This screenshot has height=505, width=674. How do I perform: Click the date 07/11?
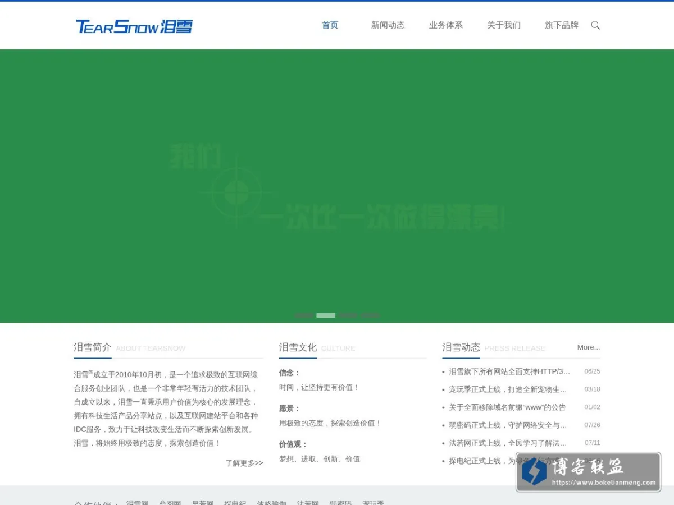point(592,443)
